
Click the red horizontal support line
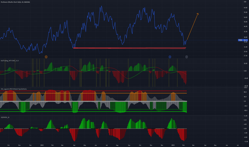[x=129, y=48]
